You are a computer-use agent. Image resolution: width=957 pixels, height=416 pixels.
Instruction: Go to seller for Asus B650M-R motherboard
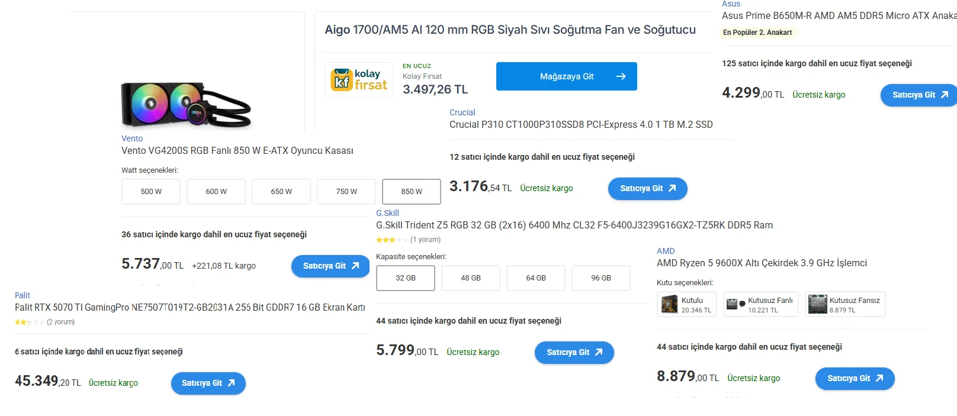919,95
